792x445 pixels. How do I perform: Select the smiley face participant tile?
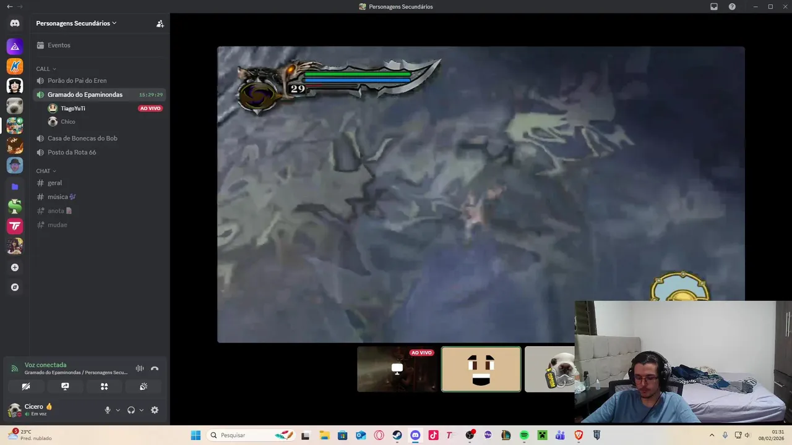point(481,369)
